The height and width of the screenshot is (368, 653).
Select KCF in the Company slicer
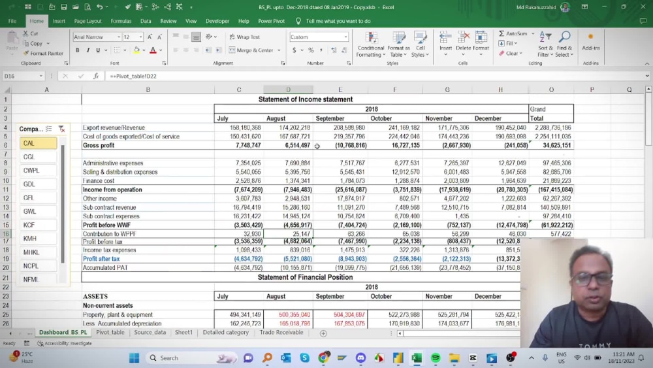(x=38, y=225)
